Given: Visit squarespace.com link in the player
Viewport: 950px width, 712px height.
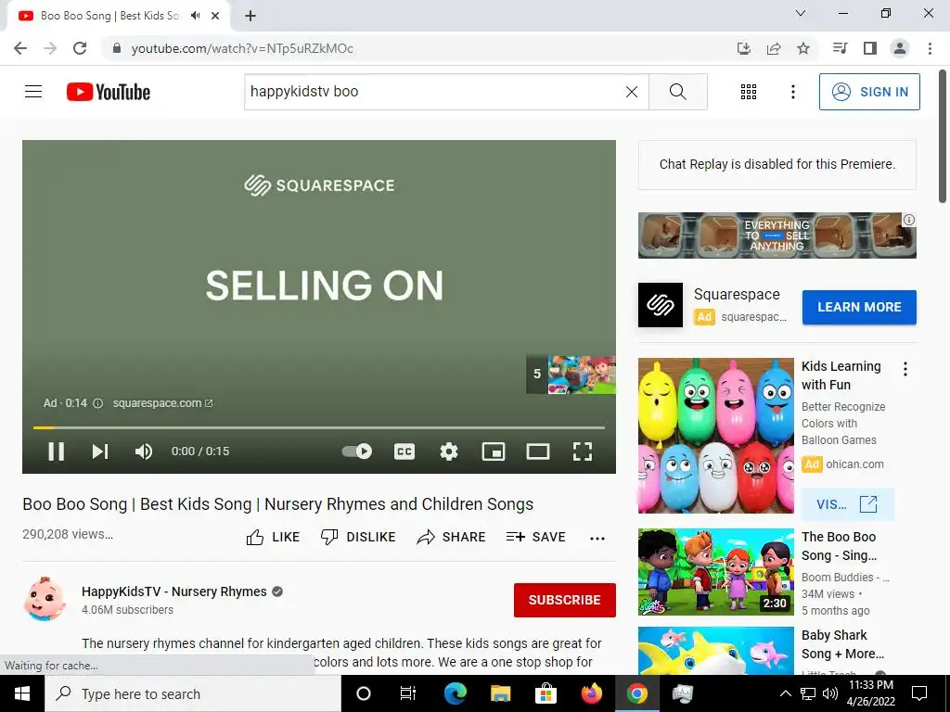Looking at the screenshot, I should pyautogui.click(x=162, y=403).
